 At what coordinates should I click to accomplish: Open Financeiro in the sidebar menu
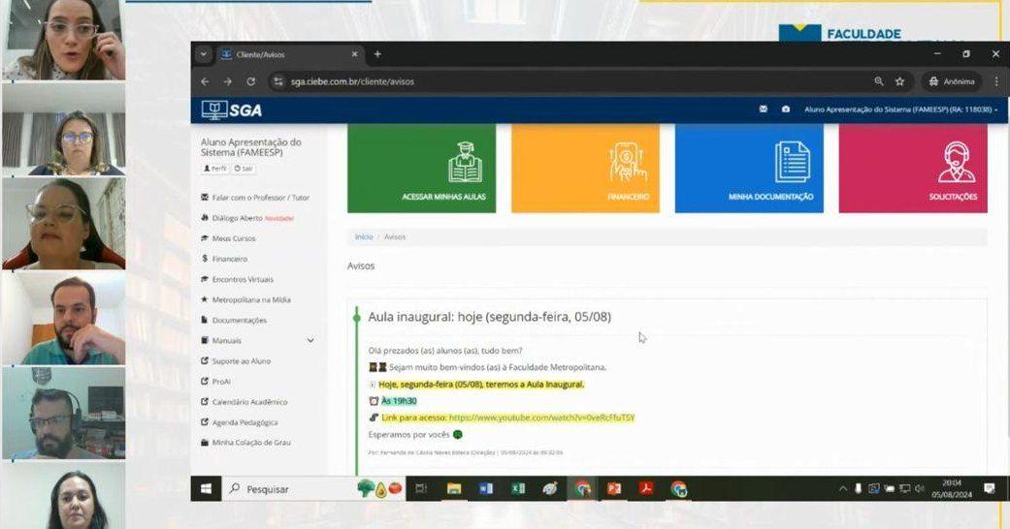click(224, 259)
